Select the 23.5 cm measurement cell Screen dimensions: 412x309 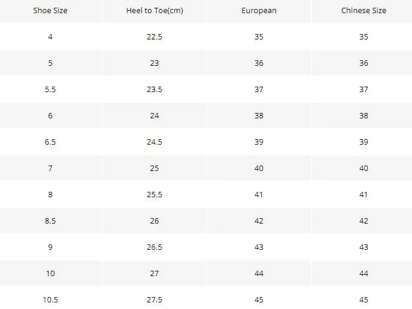coord(154,90)
